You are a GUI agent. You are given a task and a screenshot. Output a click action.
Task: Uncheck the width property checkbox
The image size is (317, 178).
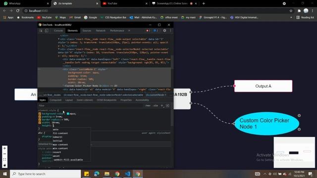(x=40, y=123)
